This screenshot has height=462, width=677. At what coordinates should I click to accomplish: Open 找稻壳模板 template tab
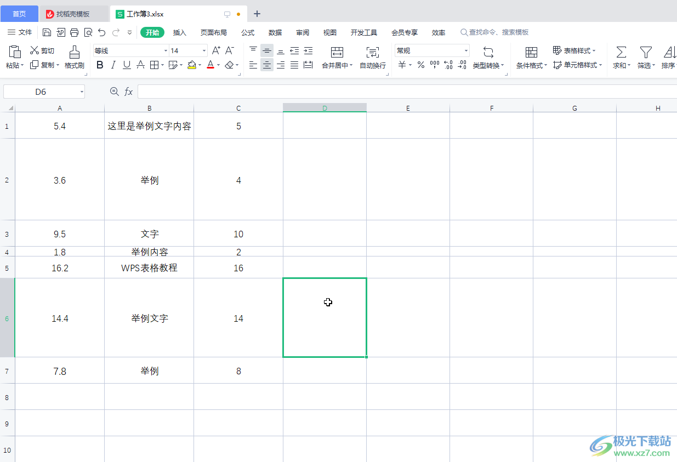pyautogui.click(x=74, y=14)
